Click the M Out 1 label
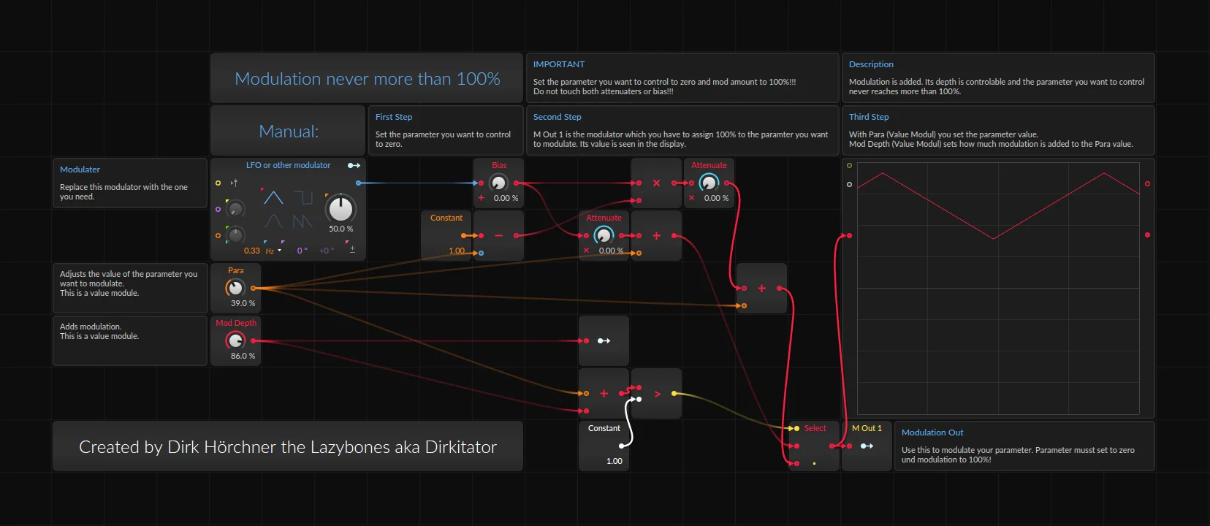This screenshot has width=1210, height=526. pyautogui.click(x=867, y=428)
